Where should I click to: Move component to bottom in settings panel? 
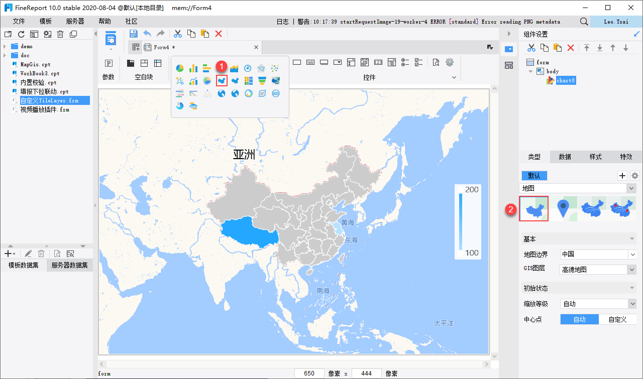pyautogui.click(x=599, y=48)
